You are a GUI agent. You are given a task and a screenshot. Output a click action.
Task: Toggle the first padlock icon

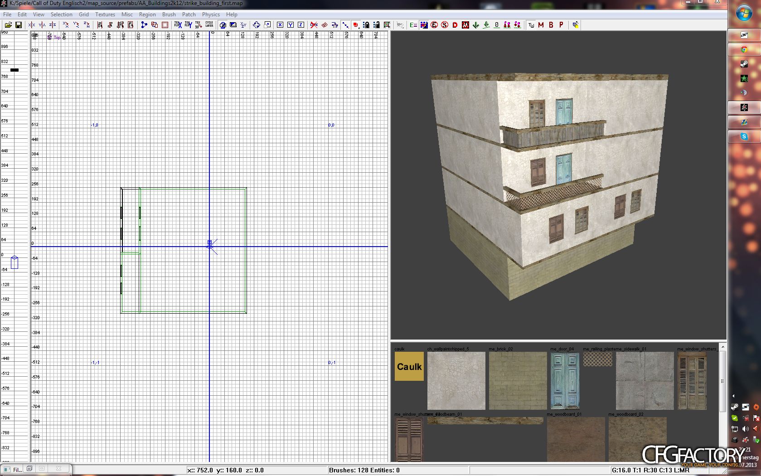click(x=366, y=25)
